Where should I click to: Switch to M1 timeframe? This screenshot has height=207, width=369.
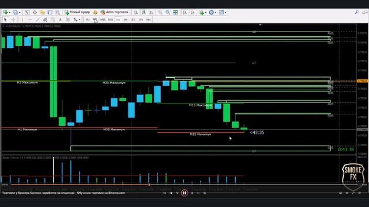pos(88,20)
